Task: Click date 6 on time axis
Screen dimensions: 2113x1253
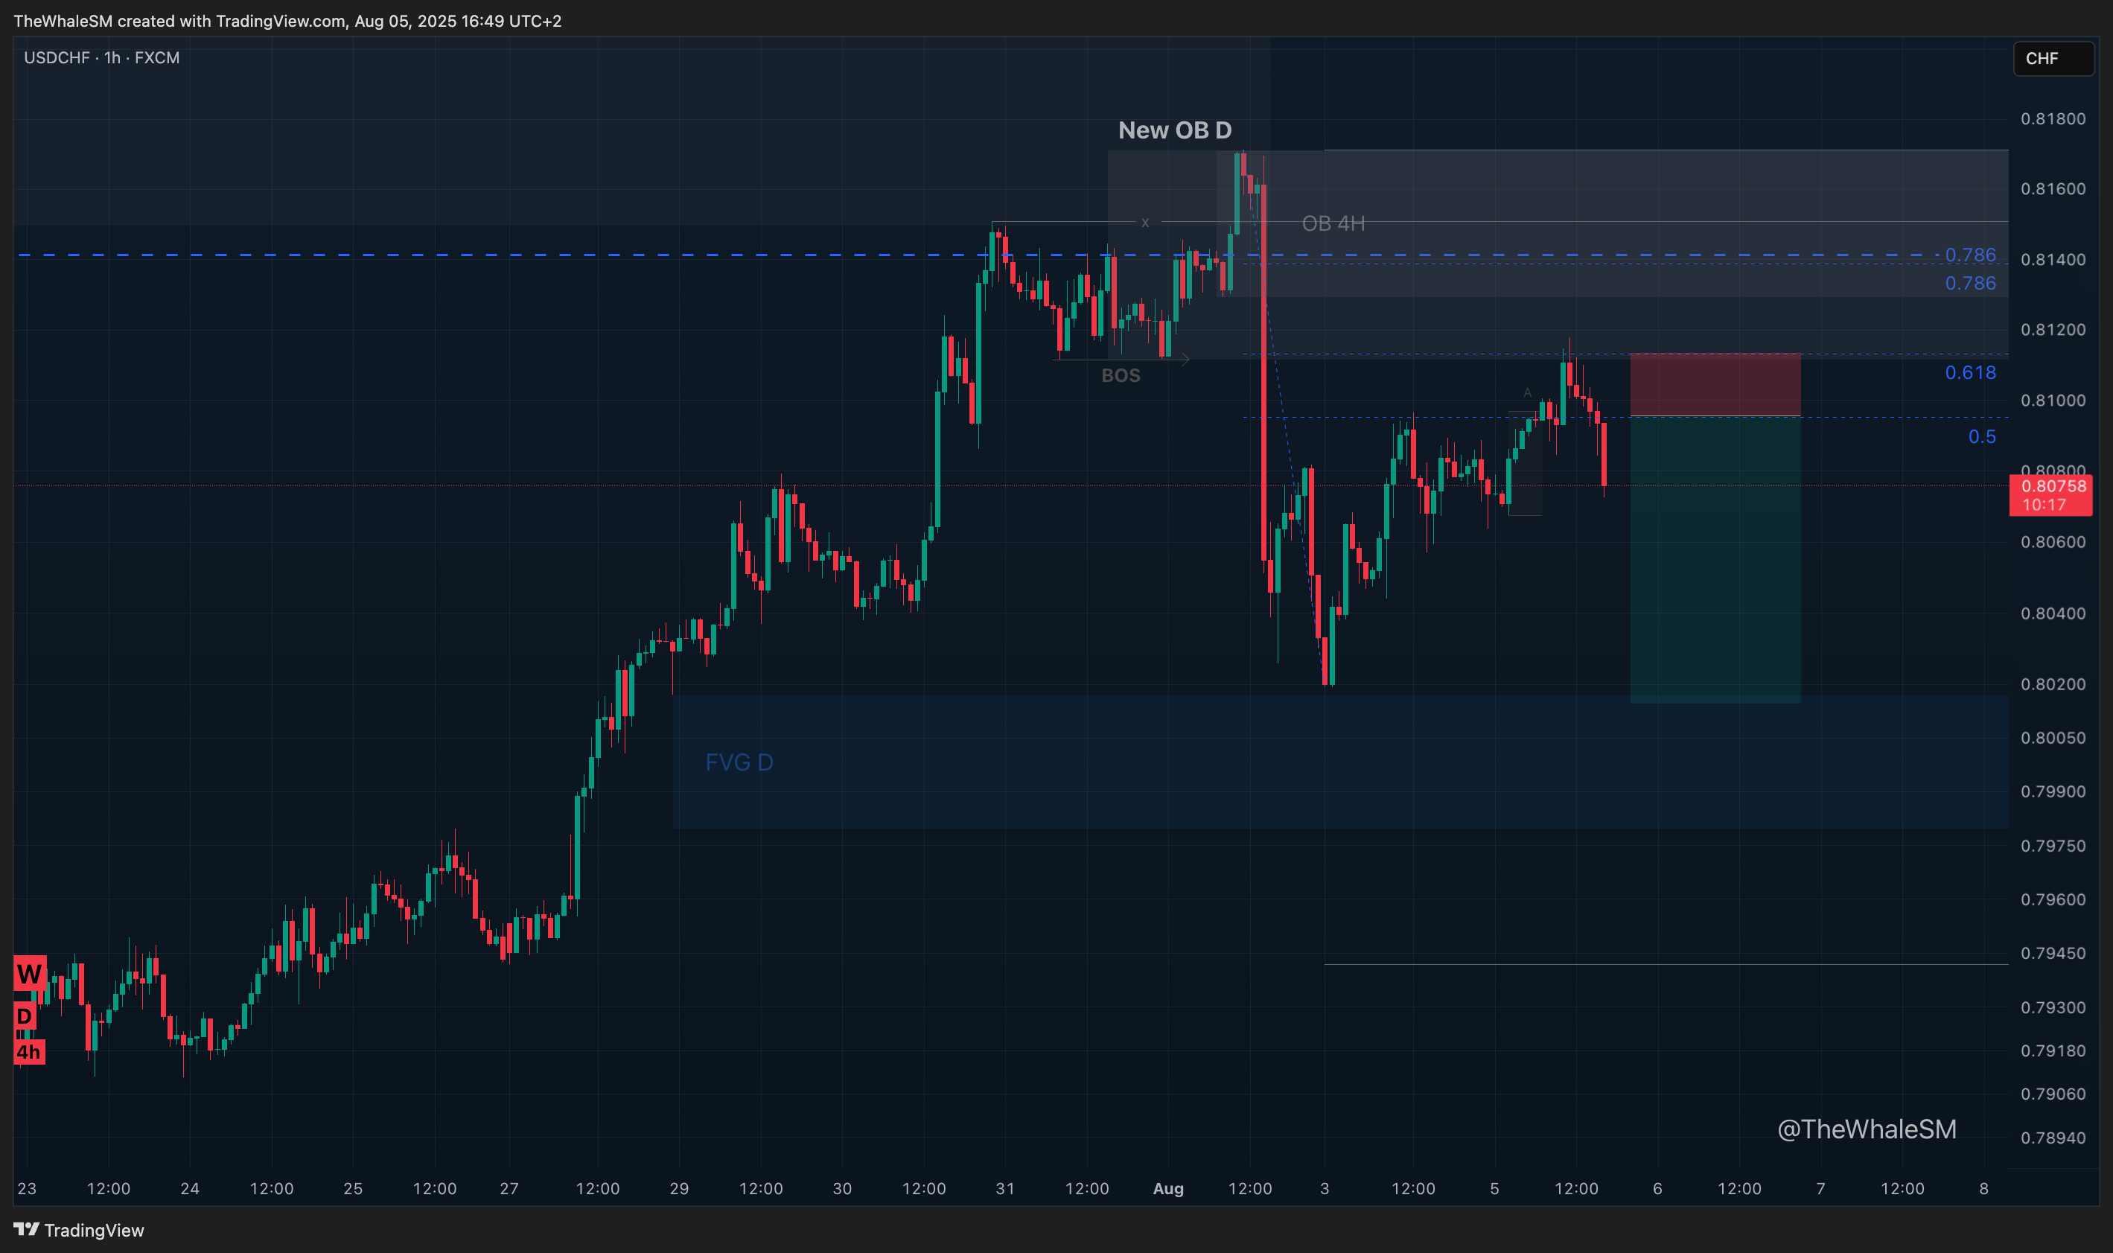Action: [1657, 1188]
